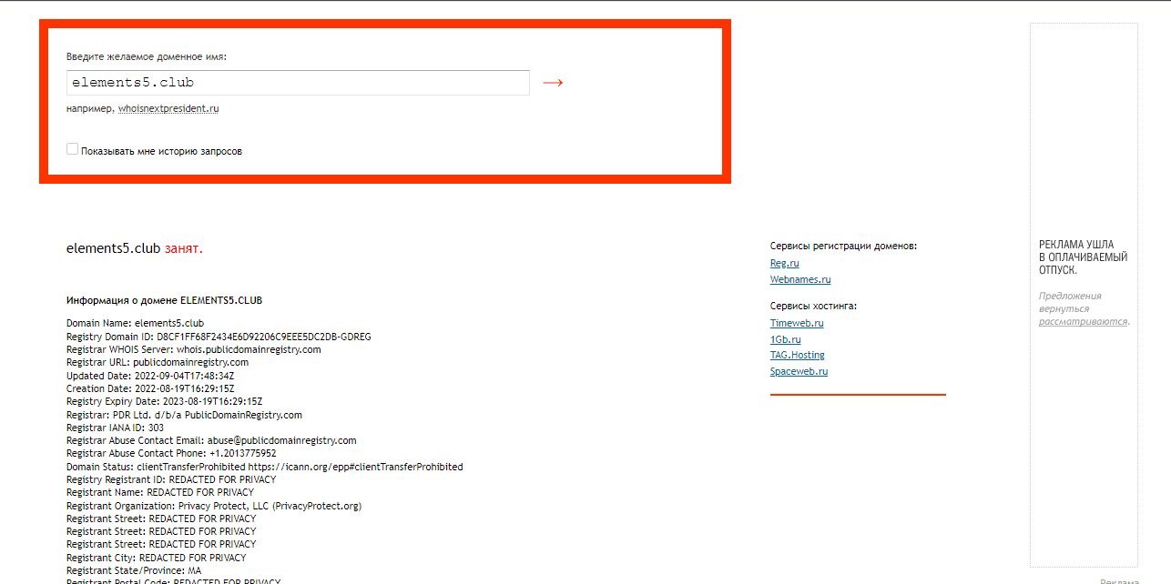Click the 'Информация о домене ELEMENTS5.CLUB' heading
The width and height of the screenshot is (1171, 584).
click(164, 300)
